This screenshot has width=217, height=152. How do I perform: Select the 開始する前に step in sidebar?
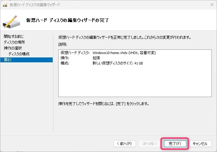(14, 37)
